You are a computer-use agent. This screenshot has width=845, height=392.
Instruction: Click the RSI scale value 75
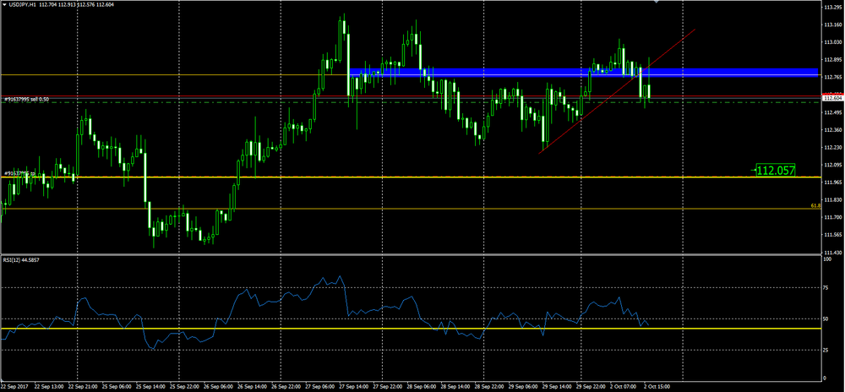tap(827, 289)
